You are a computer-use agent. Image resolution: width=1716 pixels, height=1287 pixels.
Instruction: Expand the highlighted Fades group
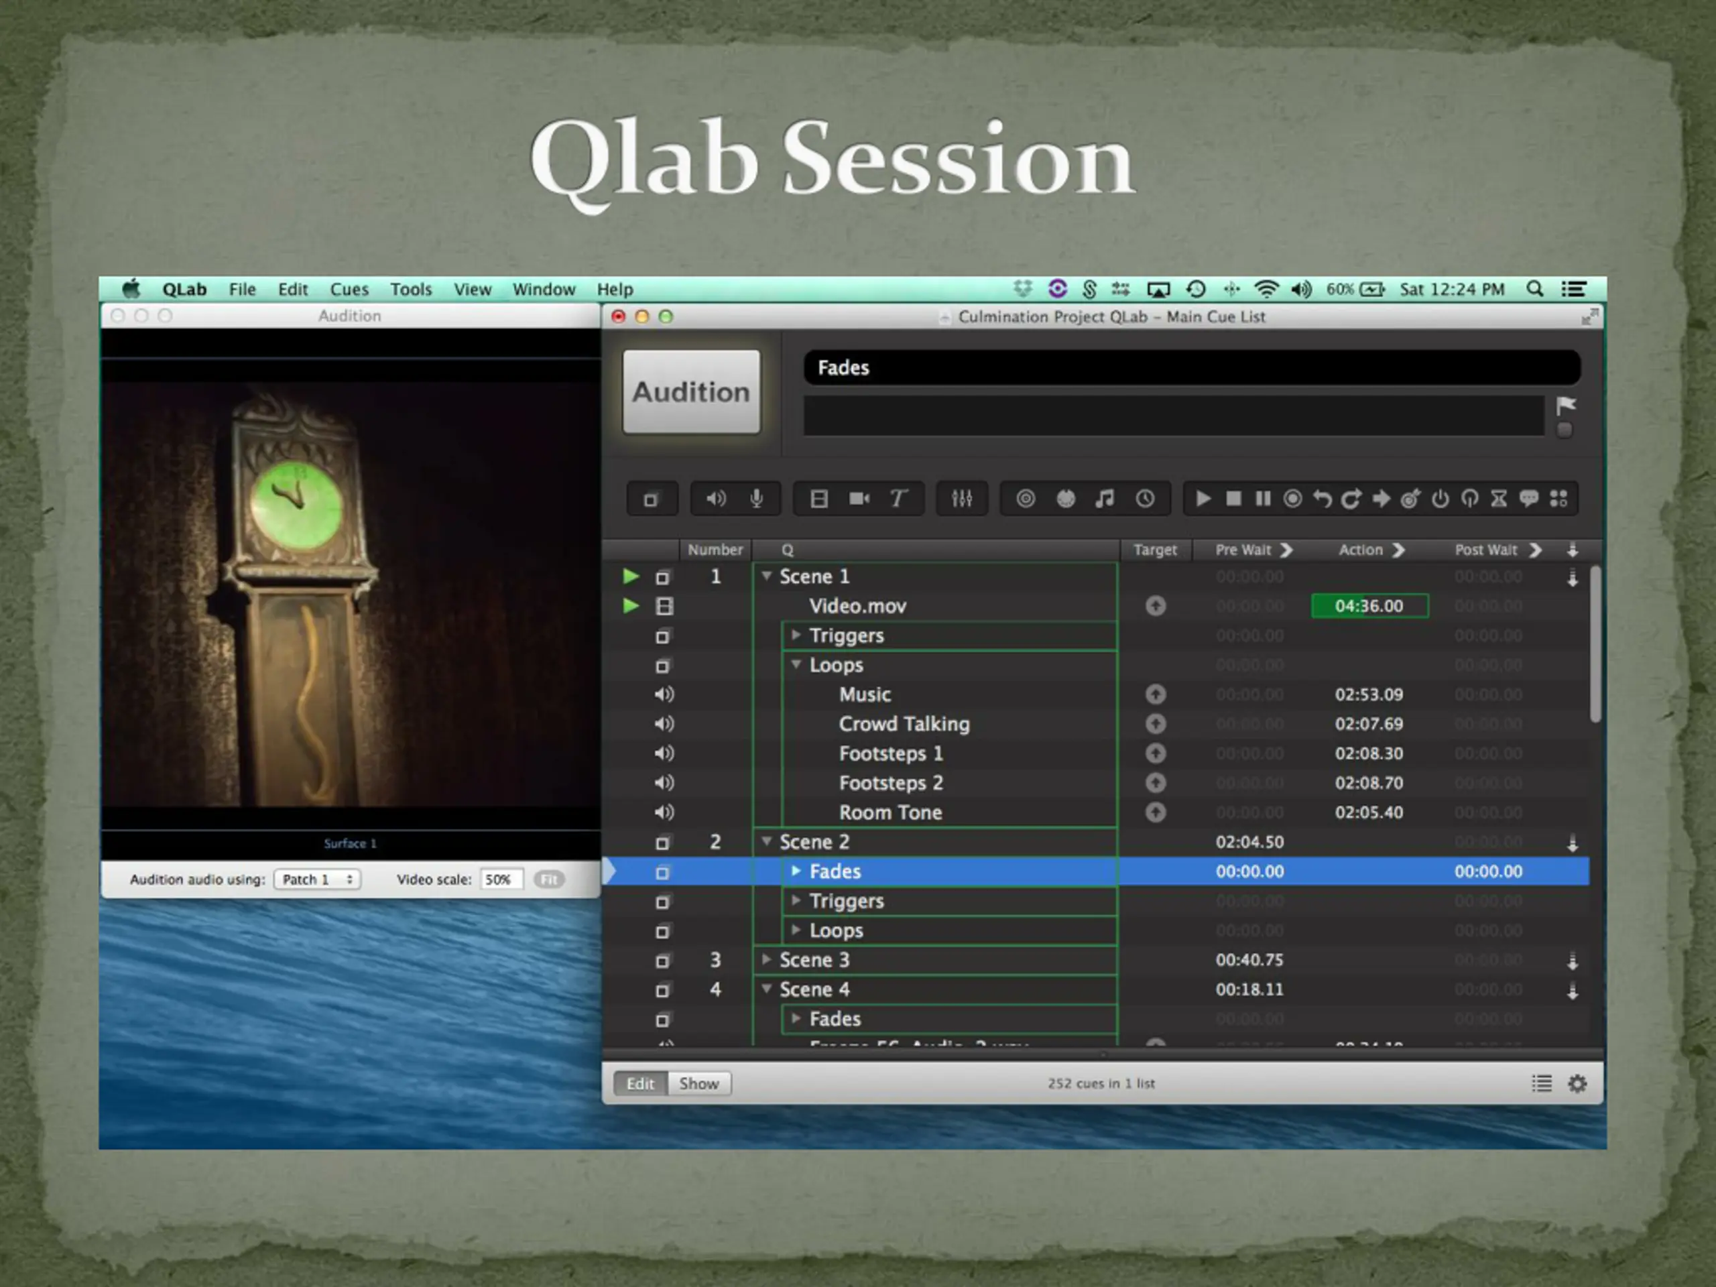(x=796, y=871)
